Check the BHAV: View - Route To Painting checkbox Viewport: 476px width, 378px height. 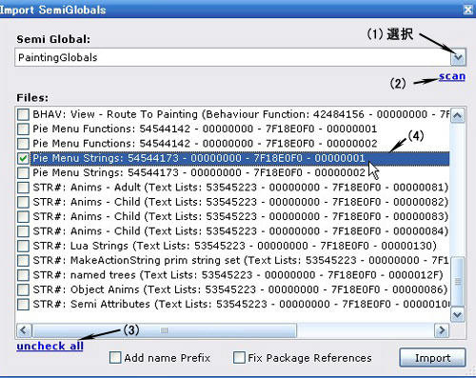click(23, 114)
